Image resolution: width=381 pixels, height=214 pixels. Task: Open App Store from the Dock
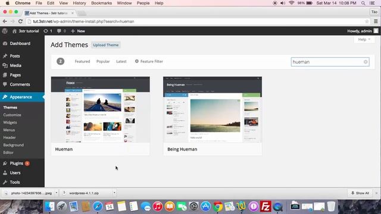[x=205, y=206]
